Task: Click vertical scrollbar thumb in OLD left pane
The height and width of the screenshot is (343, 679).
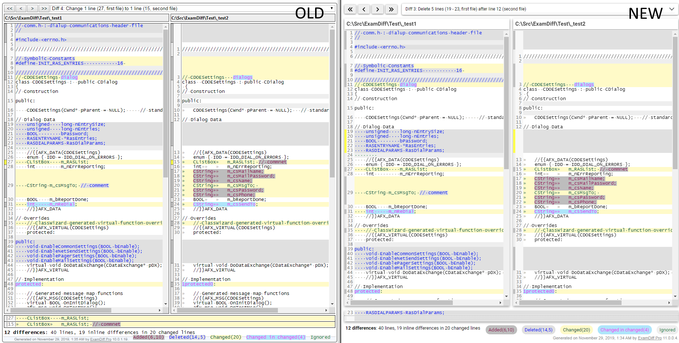Action: pyautogui.click(x=166, y=103)
